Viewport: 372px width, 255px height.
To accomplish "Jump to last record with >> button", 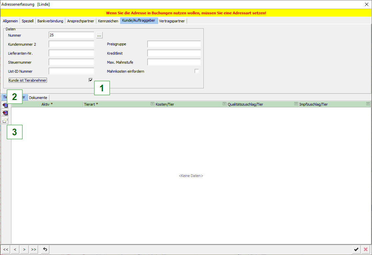I will click(33, 249).
